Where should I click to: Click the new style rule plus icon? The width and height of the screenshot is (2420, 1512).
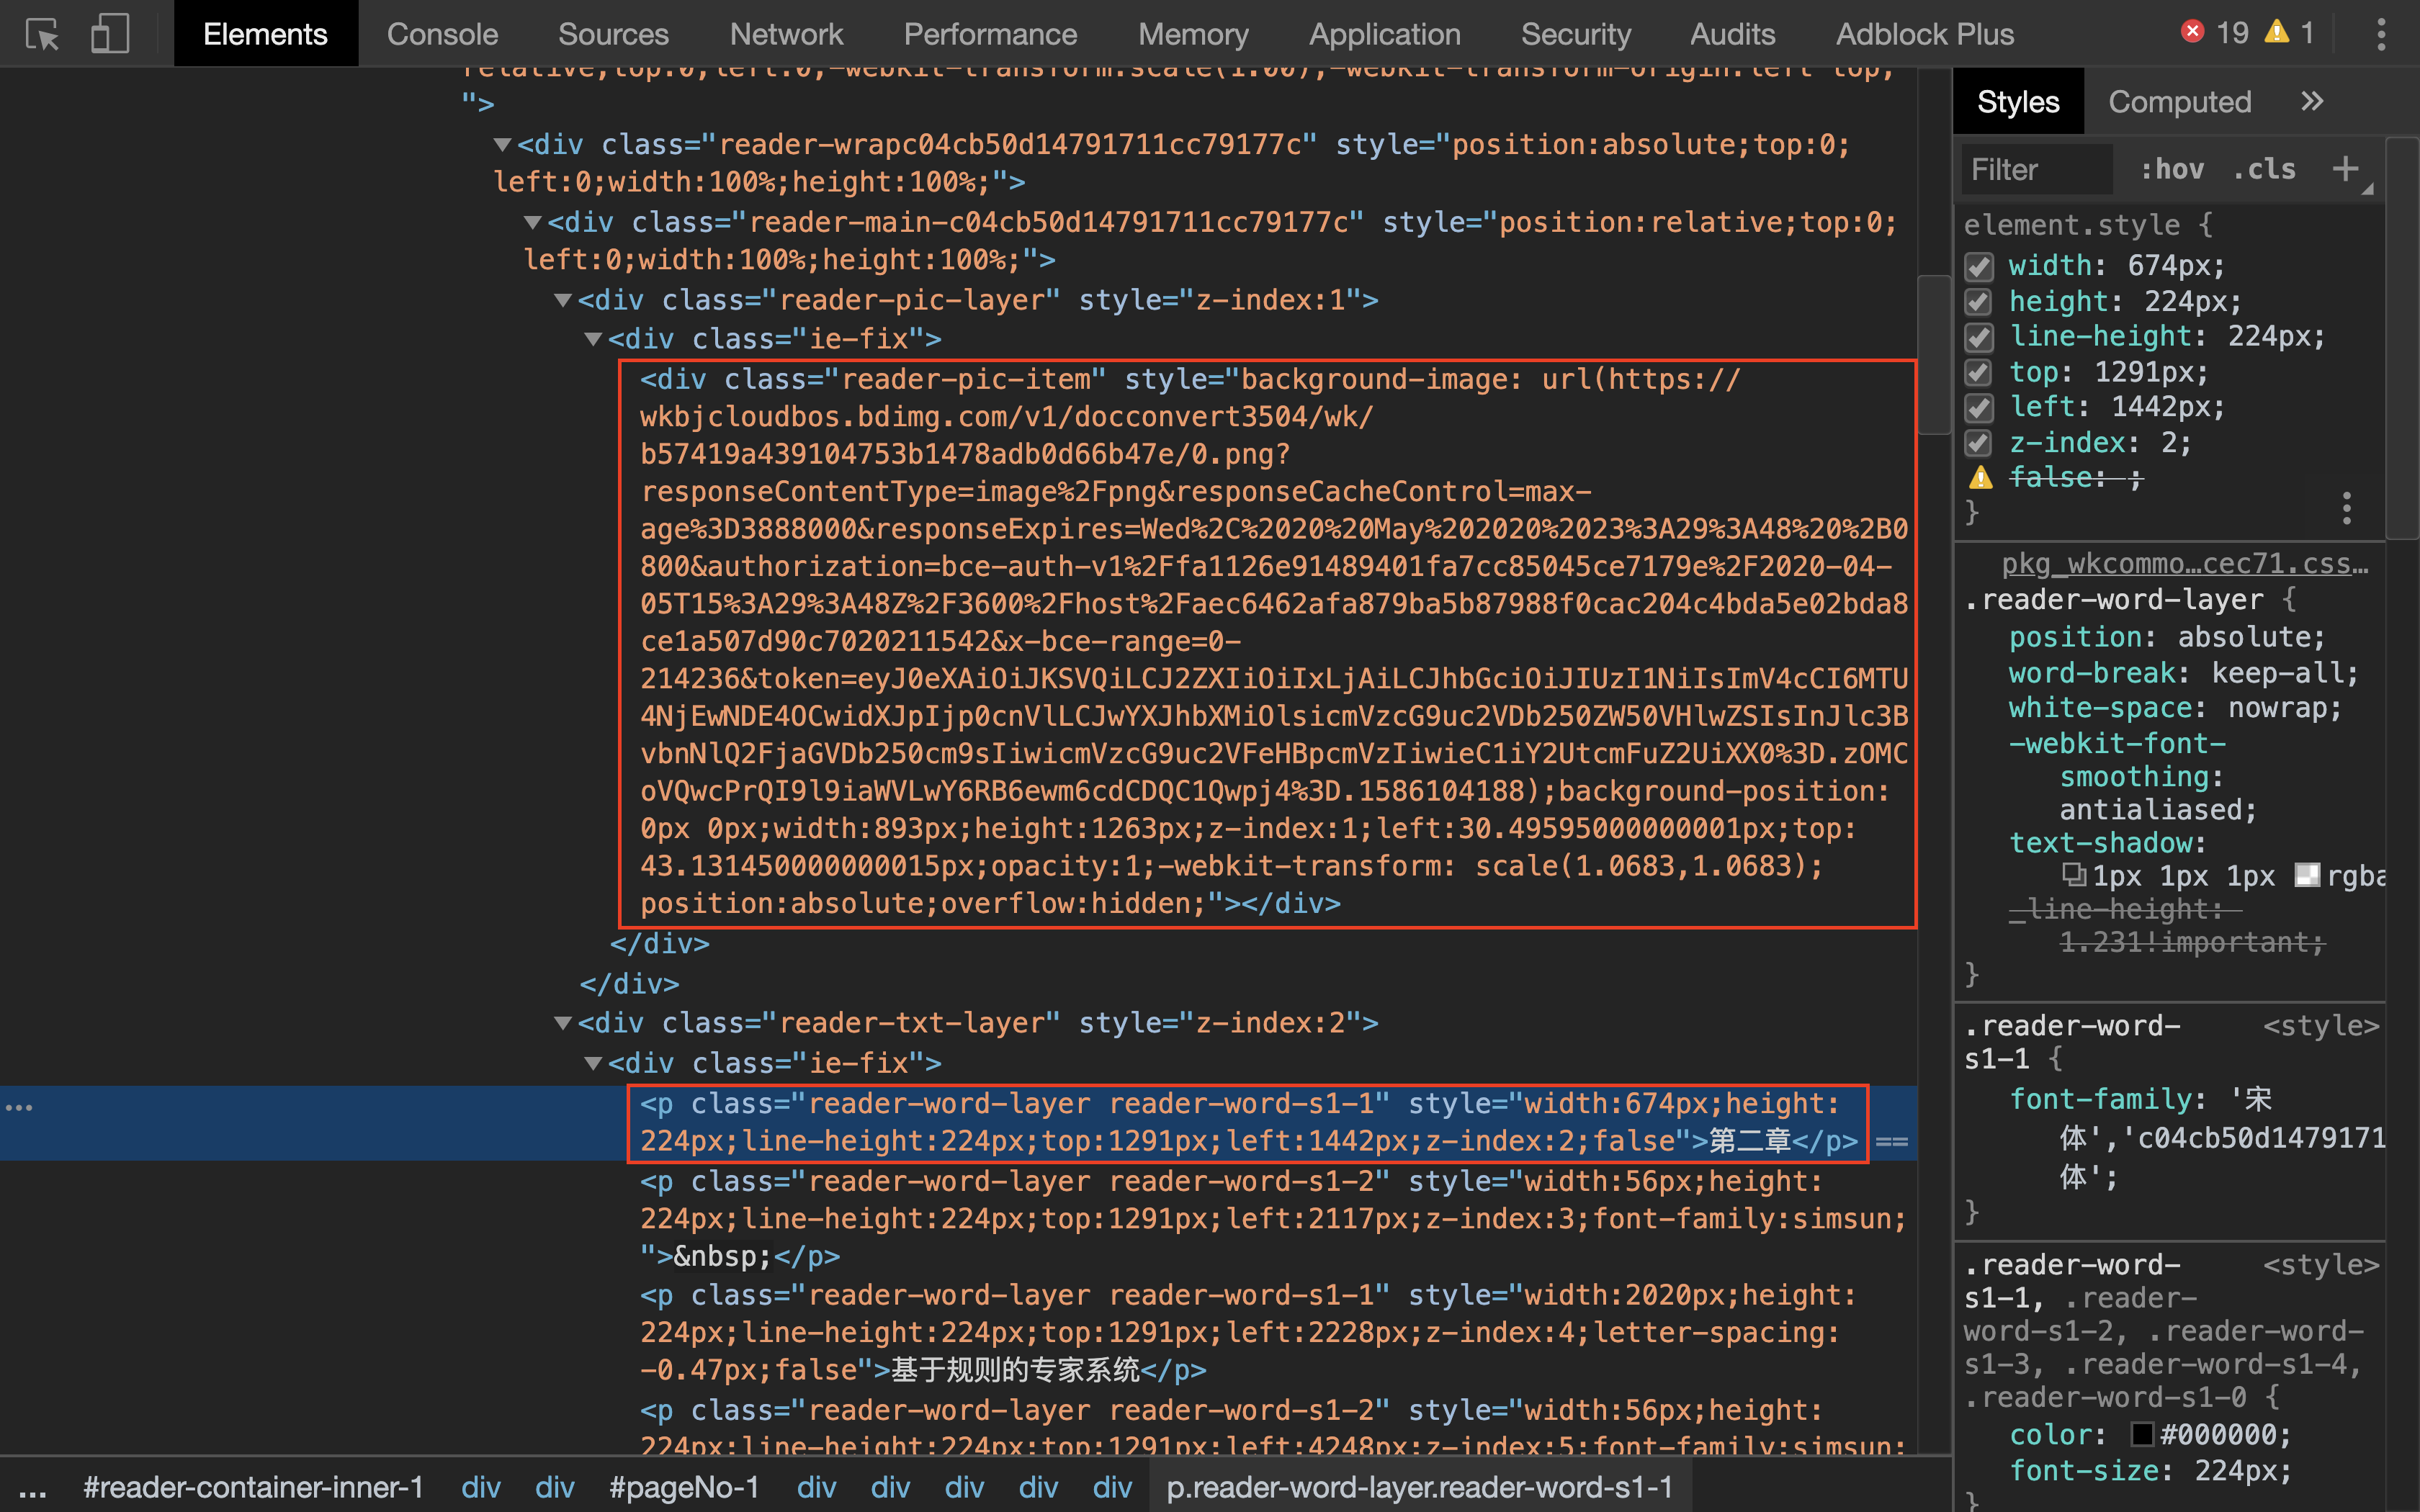(x=2345, y=169)
